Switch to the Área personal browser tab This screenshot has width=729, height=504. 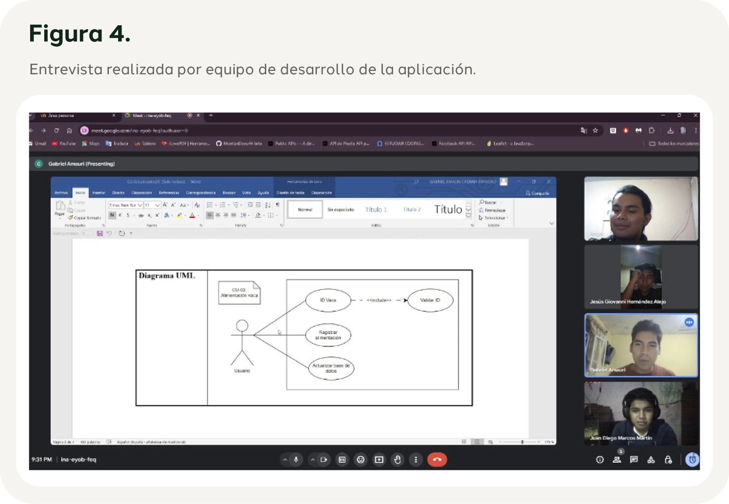73,116
